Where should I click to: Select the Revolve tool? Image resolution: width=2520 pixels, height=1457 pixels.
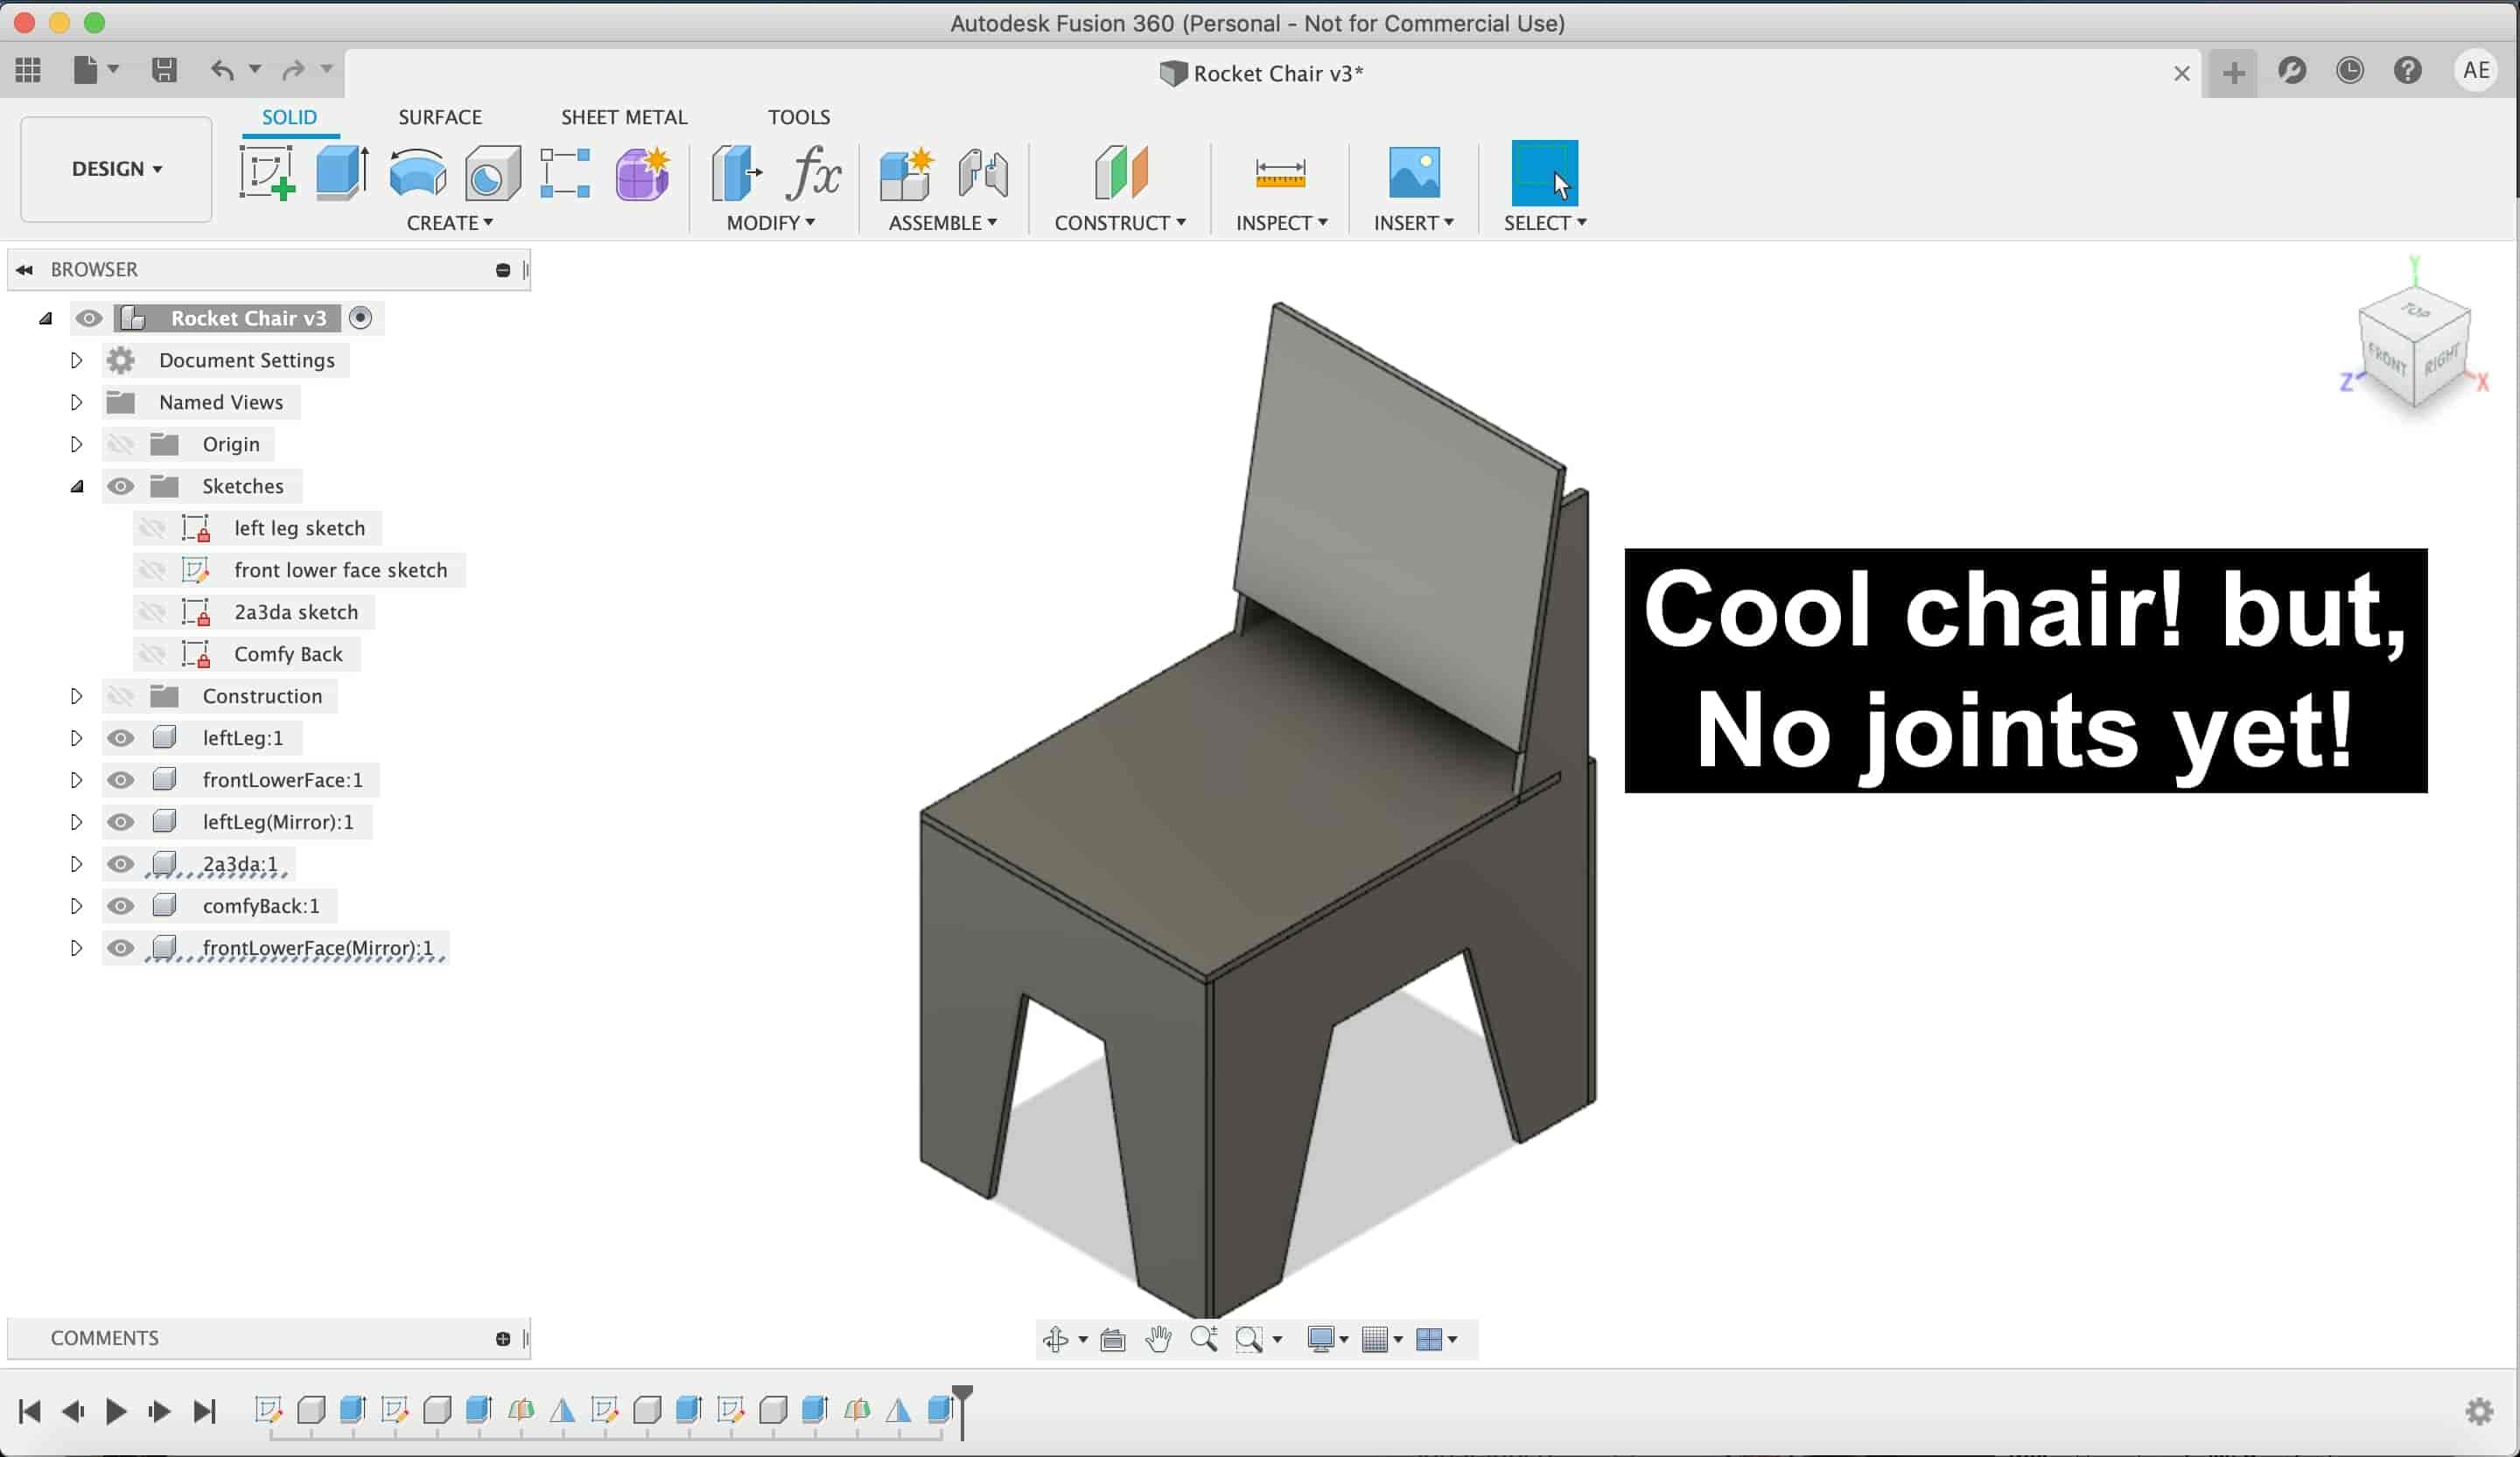(417, 173)
